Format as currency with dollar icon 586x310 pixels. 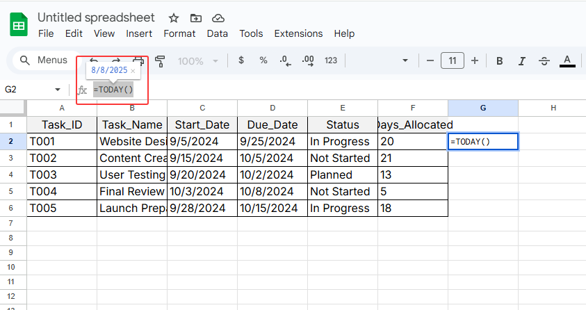click(x=241, y=60)
